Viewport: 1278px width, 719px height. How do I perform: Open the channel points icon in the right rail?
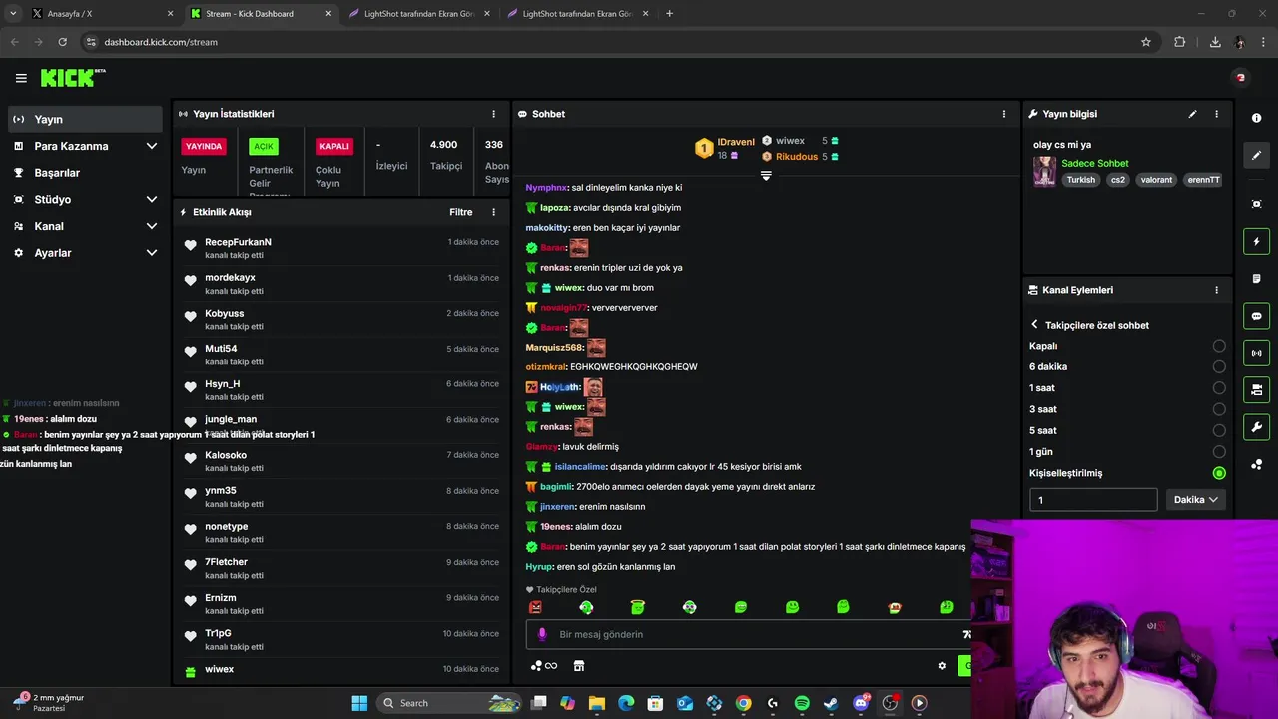(1256, 464)
